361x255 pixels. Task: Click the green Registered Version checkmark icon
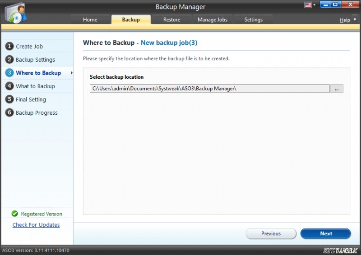point(14,214)
